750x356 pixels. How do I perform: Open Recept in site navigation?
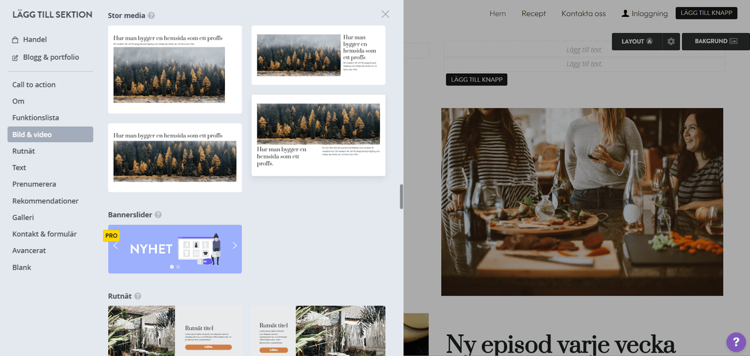(534, 14)
